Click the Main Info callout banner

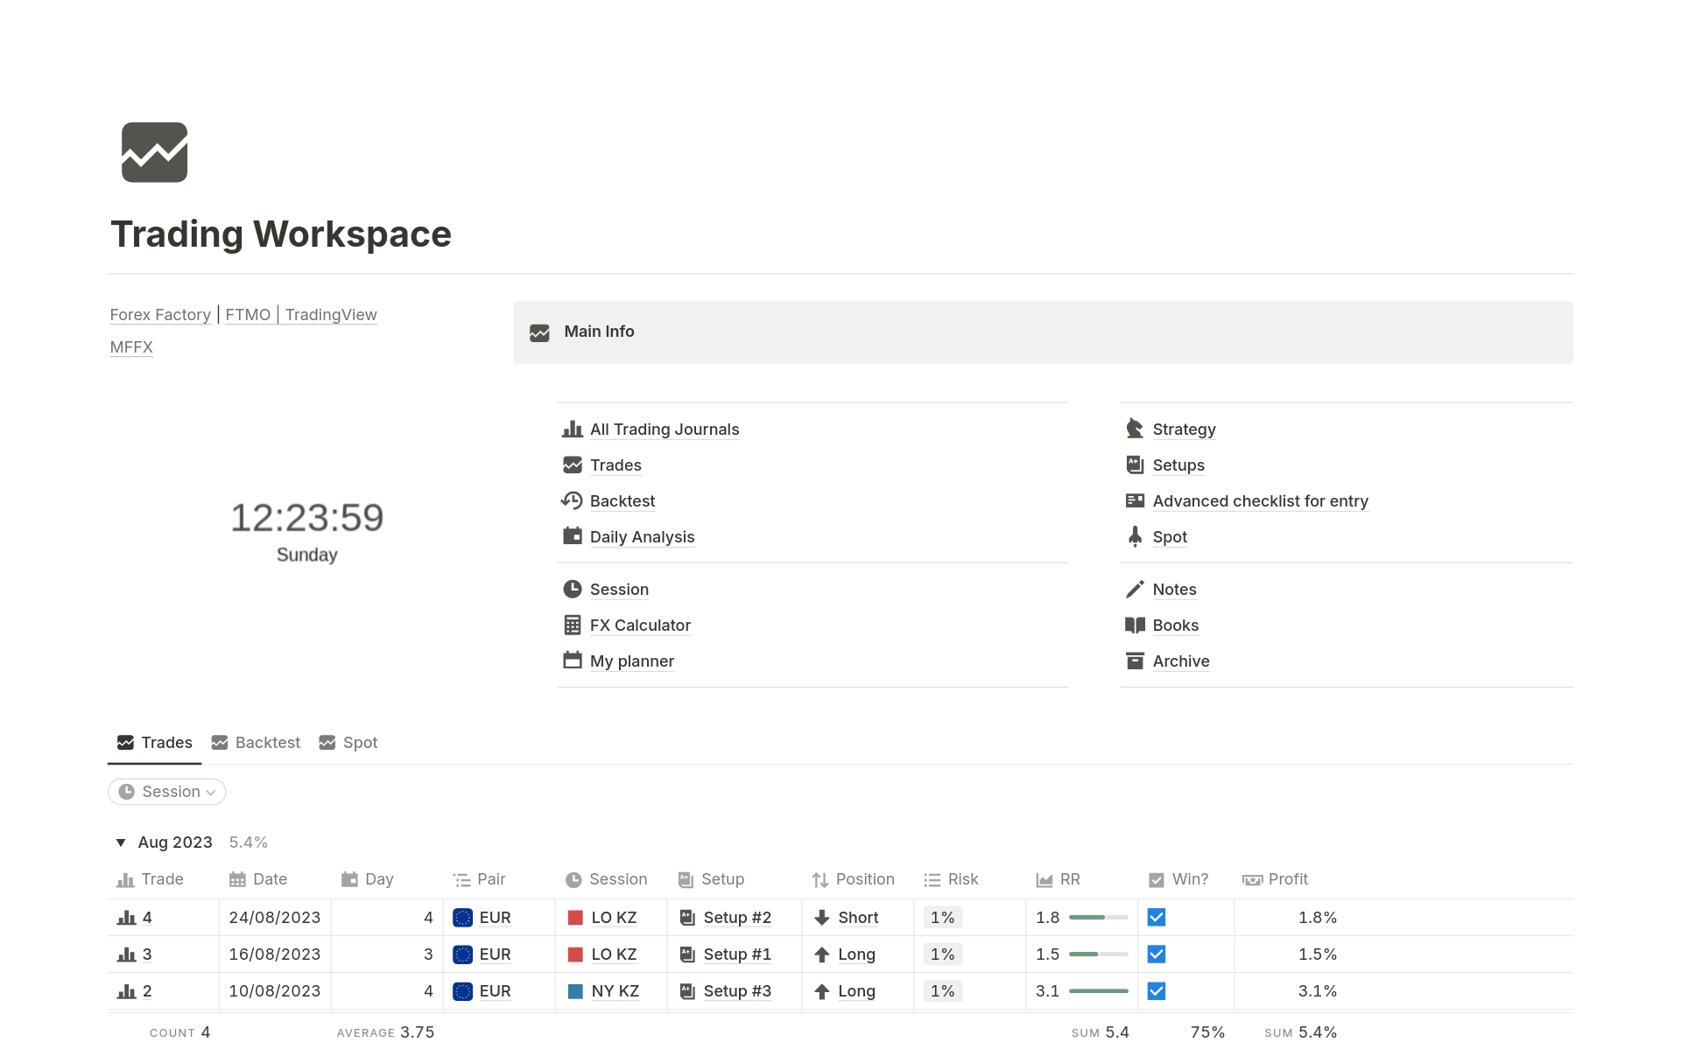tap(1042, 332)
